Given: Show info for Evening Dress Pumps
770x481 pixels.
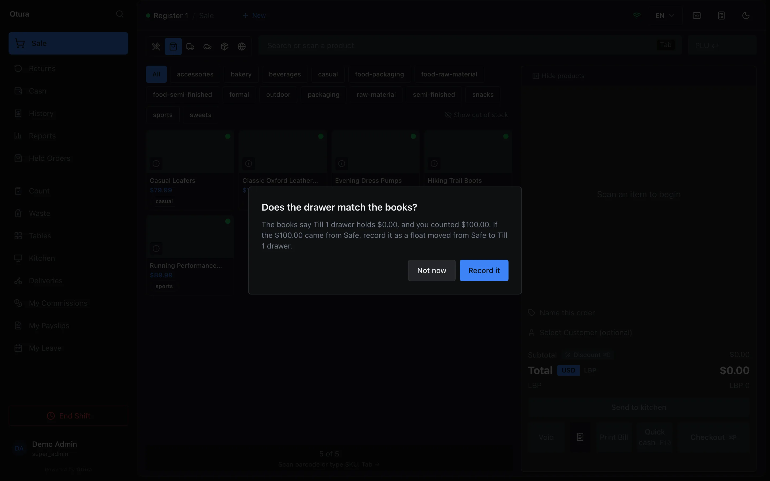Looking at the screenshot, I should (341, 164).
